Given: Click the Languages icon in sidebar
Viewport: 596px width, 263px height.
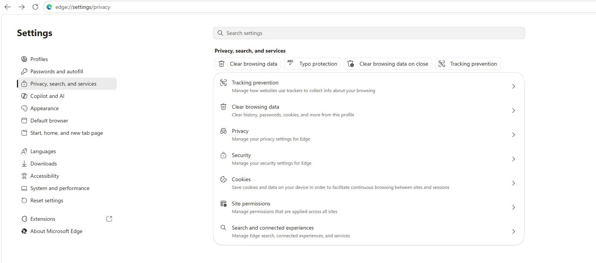Looking at the screenshot, I should coord(24,151).
